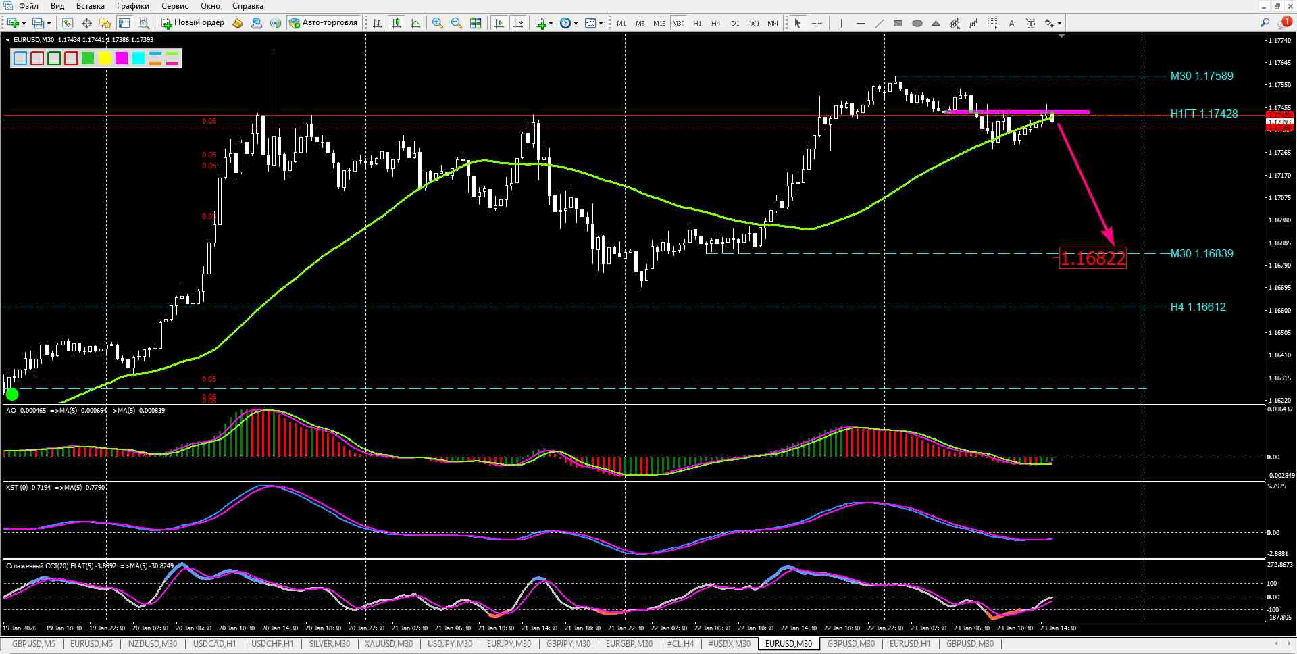Open the search magnifier in top right
The height and width of the screenshot is (654, 1297).
coord(1265,23)
